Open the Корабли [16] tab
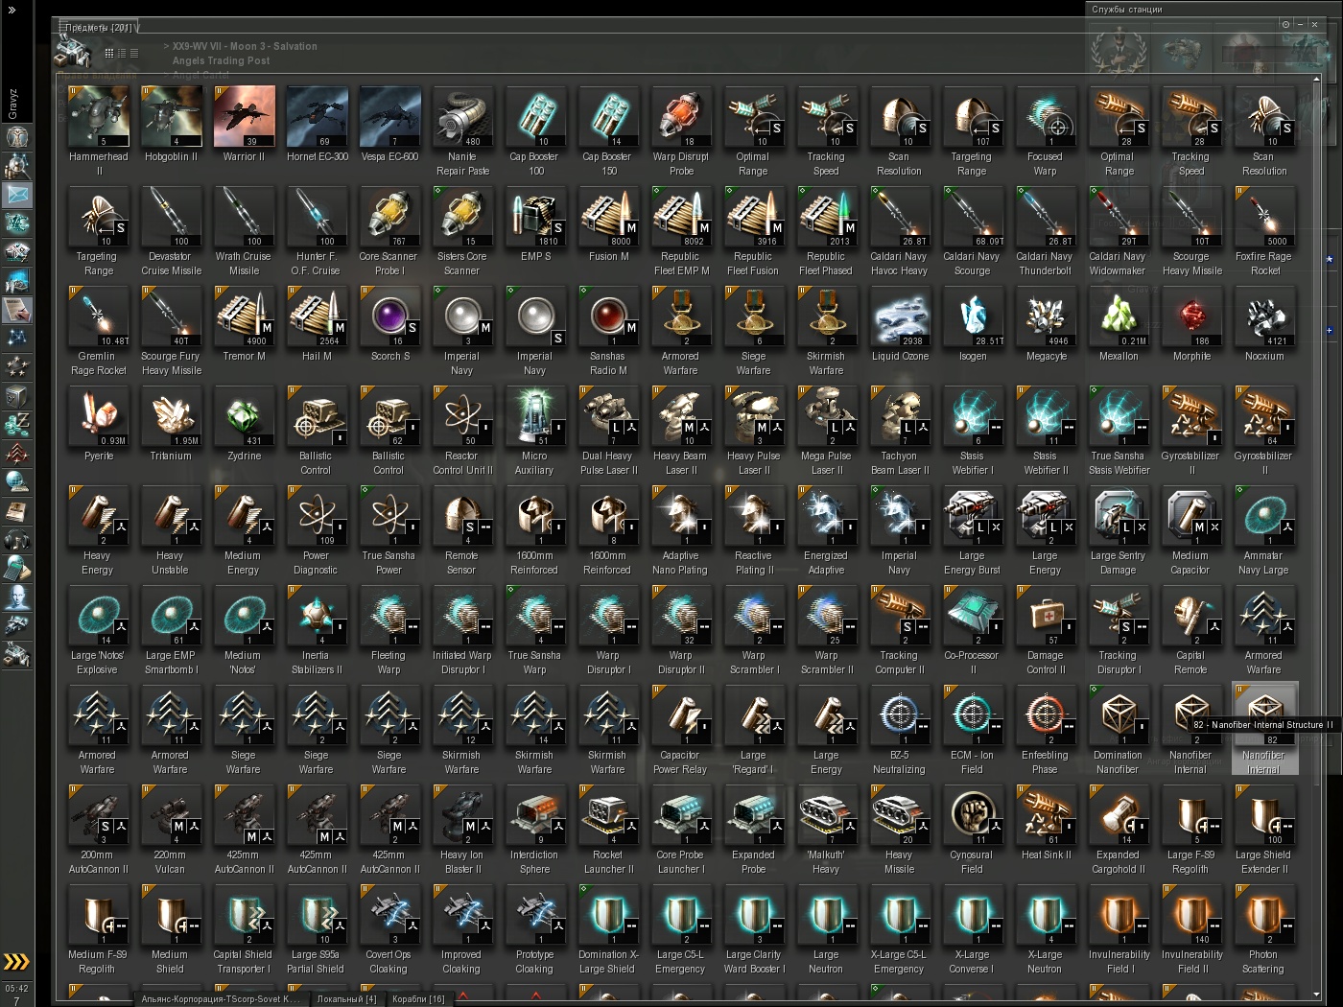 click(418, 999)
